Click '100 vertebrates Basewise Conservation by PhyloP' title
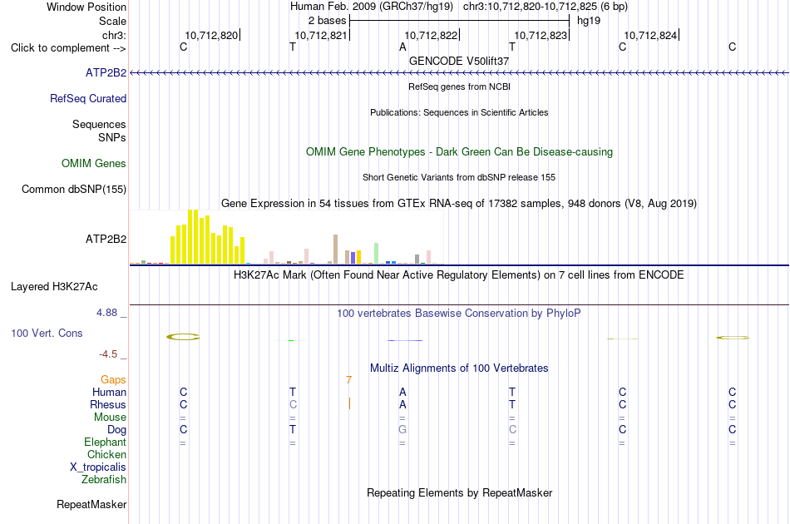The width and height of the screenshot is (790, 524). (459, 314)
